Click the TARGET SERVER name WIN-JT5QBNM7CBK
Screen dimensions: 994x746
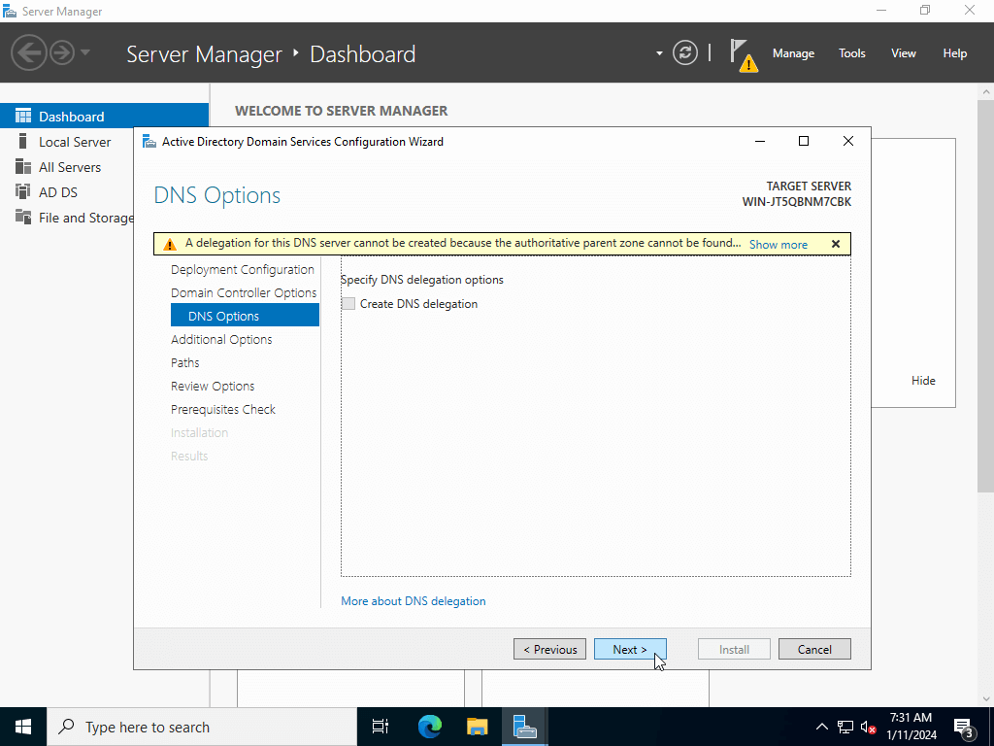pos(796,202)
